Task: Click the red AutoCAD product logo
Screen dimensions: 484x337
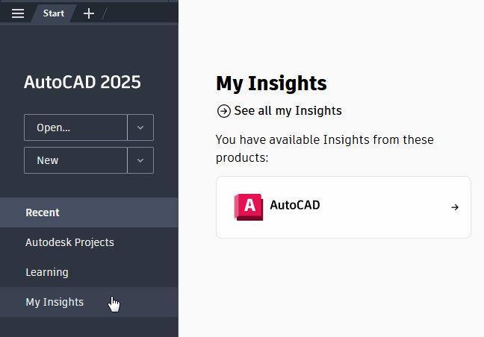Action: pos(246,207)
